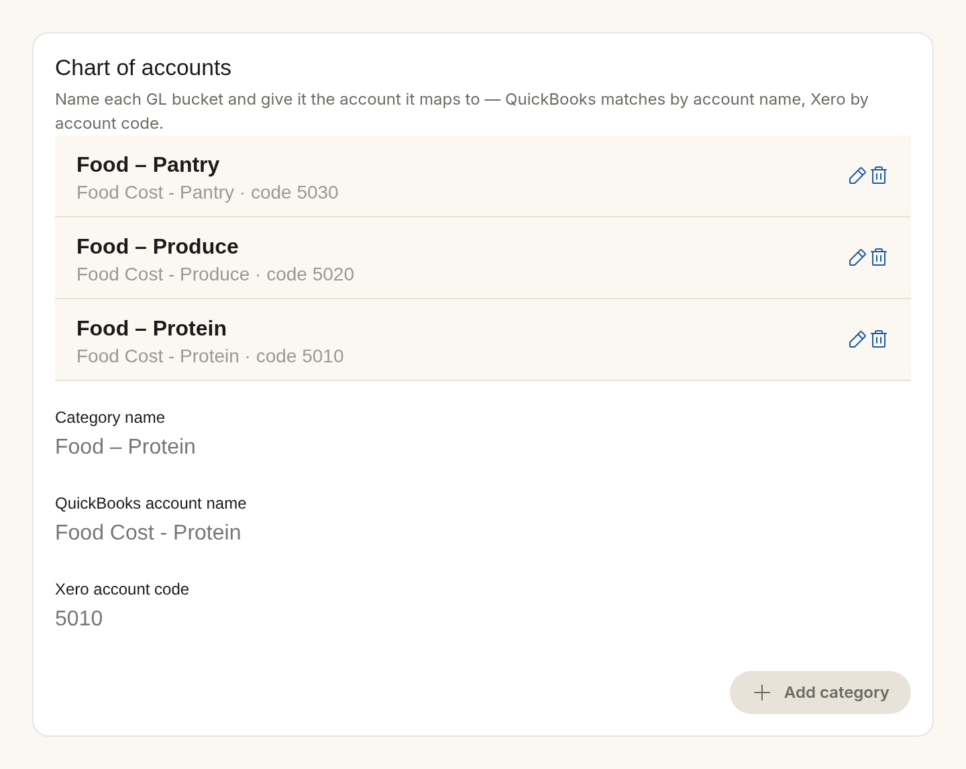Focus the Xero account code field

(x=483, y=619)
